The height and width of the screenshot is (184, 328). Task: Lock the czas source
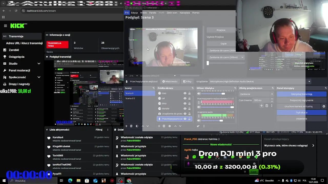click(x=189, y=93)
